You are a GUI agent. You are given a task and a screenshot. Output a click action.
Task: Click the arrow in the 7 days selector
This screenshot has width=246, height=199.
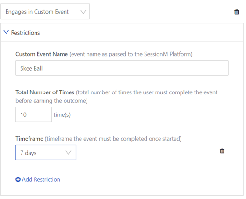pos(68,152)
